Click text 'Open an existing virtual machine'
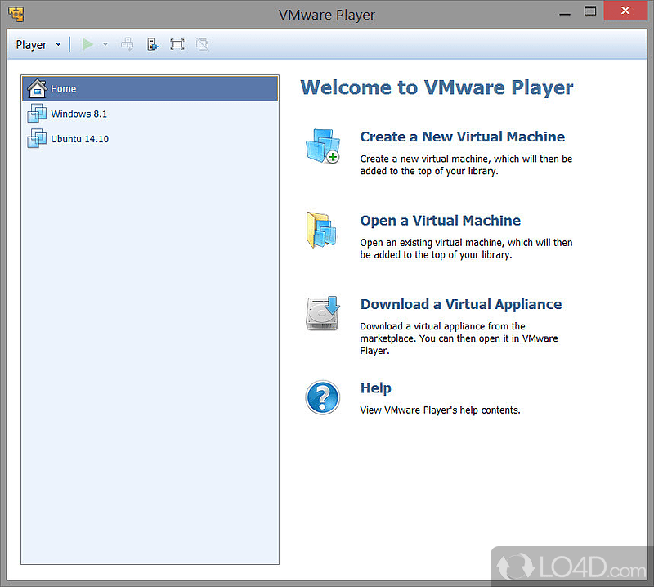The height and width of the screenshot is (587, 654). (x=432, y=243)
